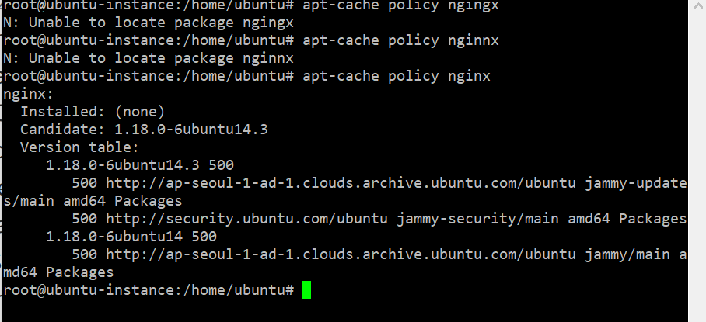Click the 'md64 Packages' wrapped line
This screenshot has width=706, height=322.
58,272
